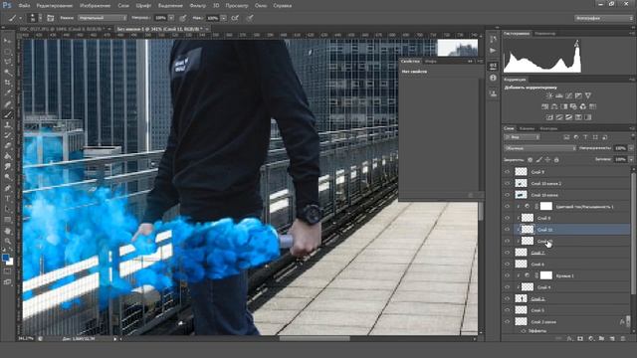
Task: Toggle visibility of Кривые 1 layer
Action: click(507, 275)
